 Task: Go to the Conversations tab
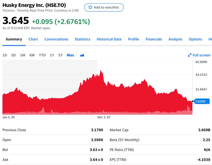coord(56,39)
